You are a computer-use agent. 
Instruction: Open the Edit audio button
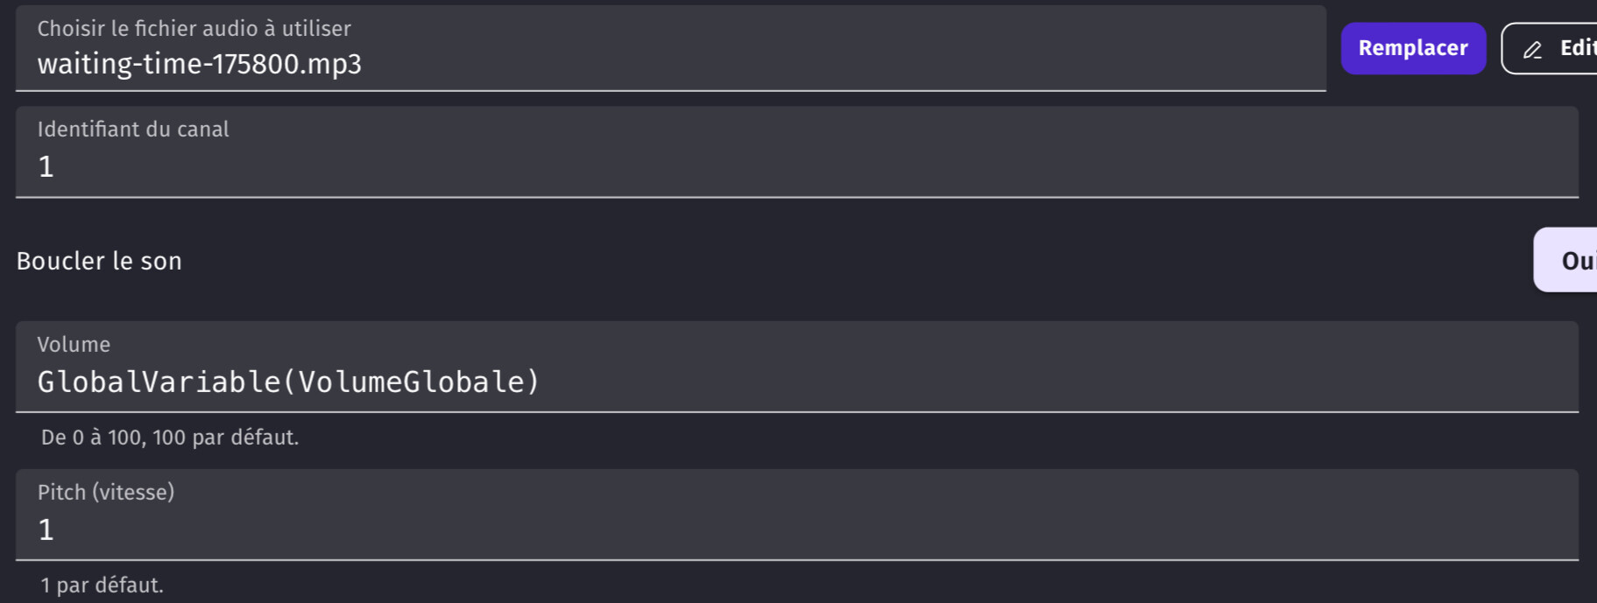click(x=1551, y=48)
